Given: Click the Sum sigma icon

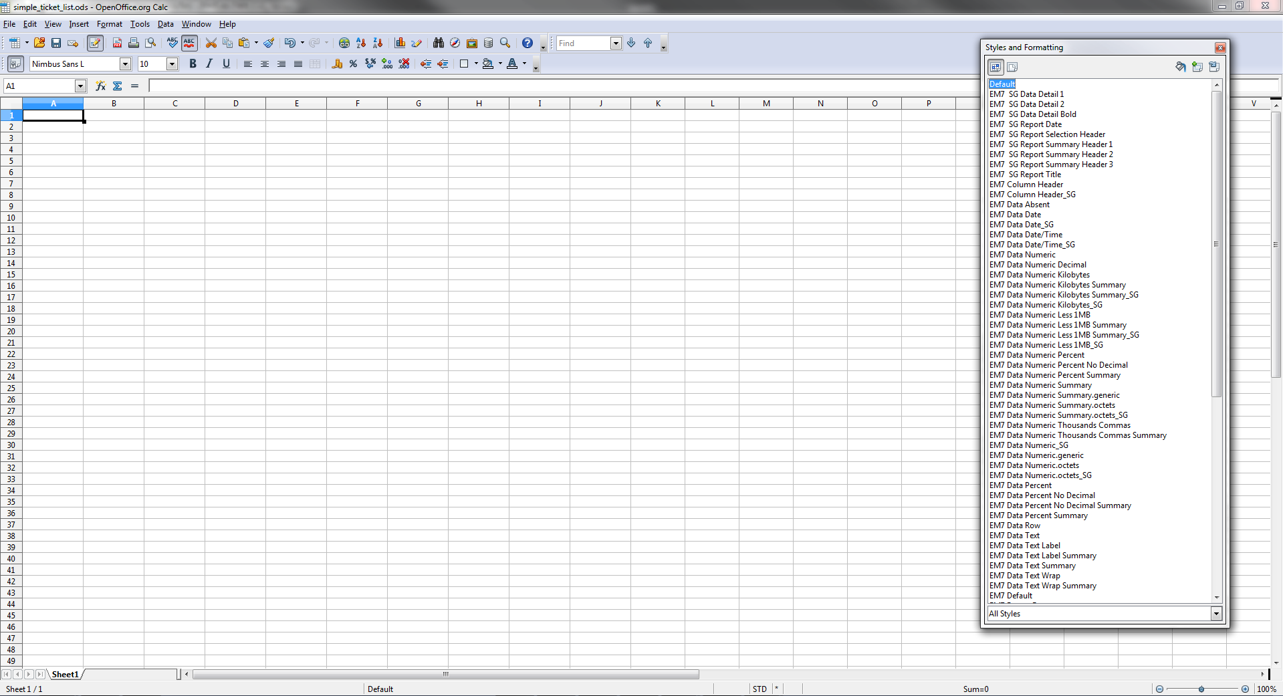Looking at the screenshot, I should click(117, 86).
